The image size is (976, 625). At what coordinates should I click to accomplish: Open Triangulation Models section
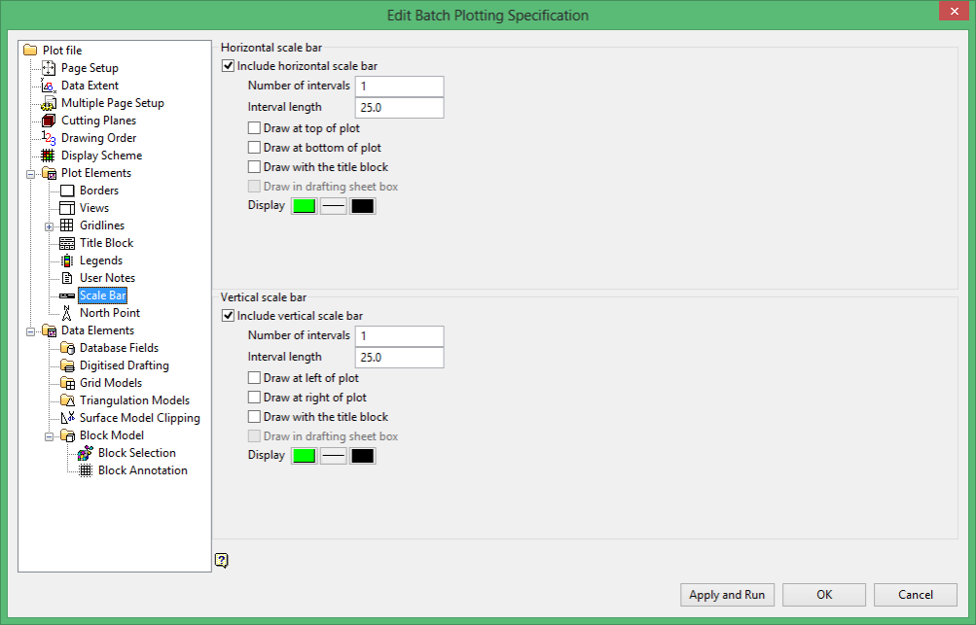134,400
